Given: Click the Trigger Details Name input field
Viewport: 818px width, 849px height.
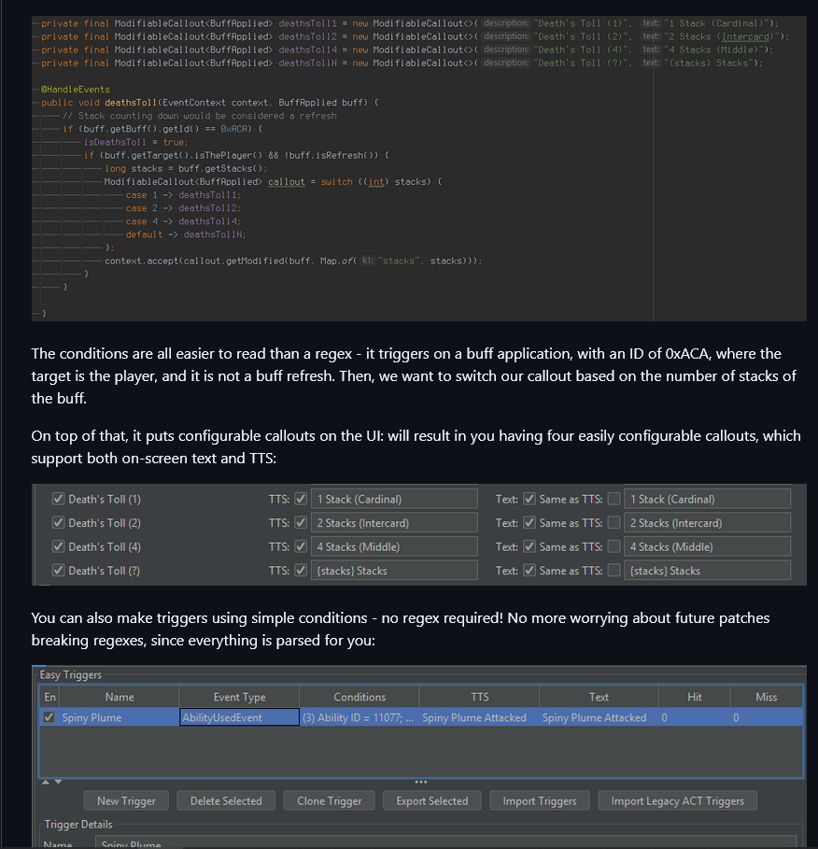Looking at the screenshot, I should [x=446, y=842].
